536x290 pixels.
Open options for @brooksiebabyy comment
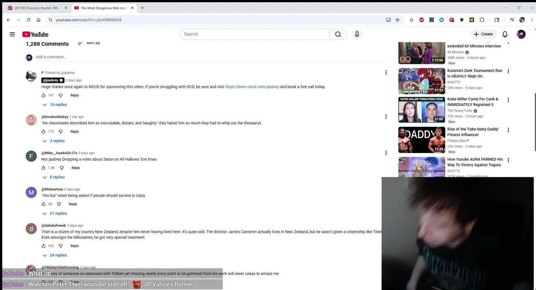click(386, 117)
